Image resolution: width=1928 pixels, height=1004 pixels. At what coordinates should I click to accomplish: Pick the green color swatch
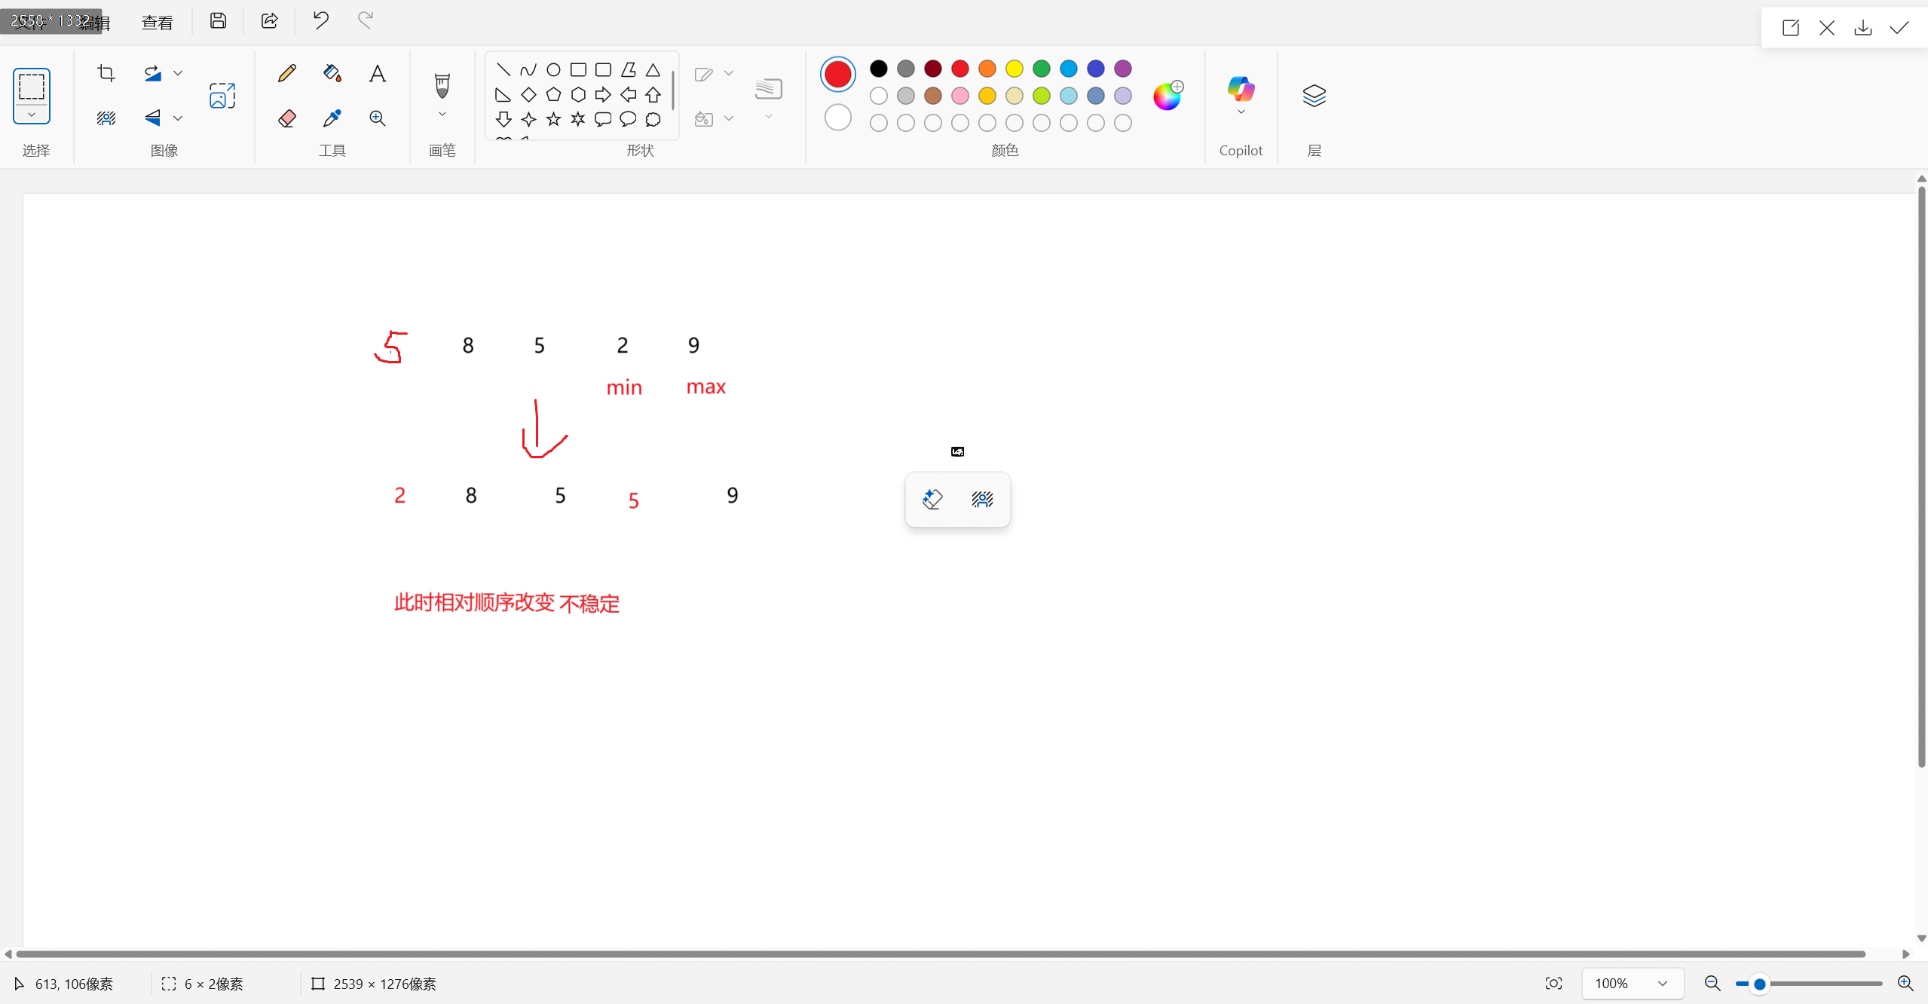tap(1041, 69)
